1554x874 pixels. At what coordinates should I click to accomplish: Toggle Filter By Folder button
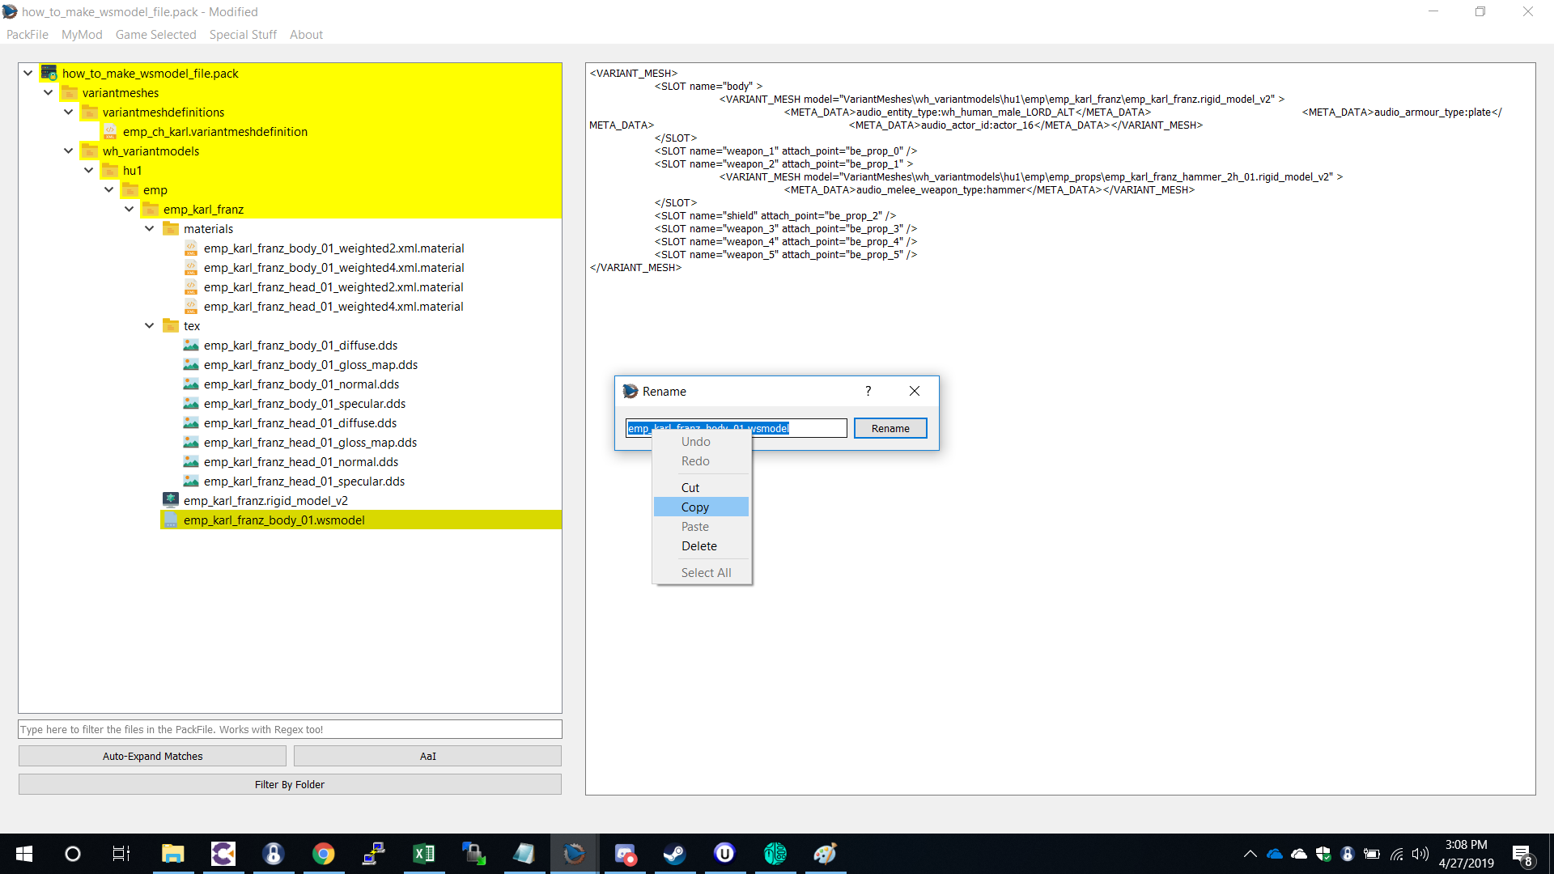pyautogui.click(x=290, y=784)
